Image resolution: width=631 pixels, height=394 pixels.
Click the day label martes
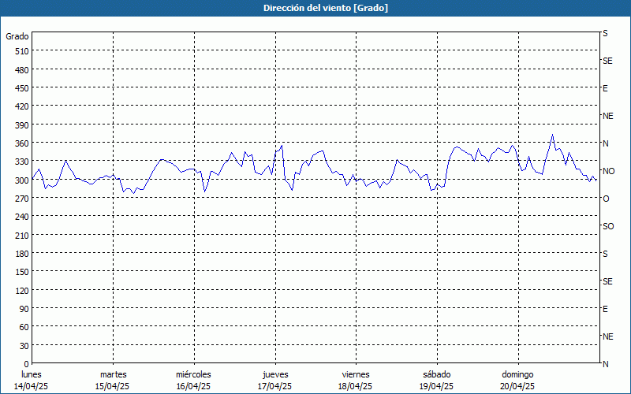click(114, 375)
